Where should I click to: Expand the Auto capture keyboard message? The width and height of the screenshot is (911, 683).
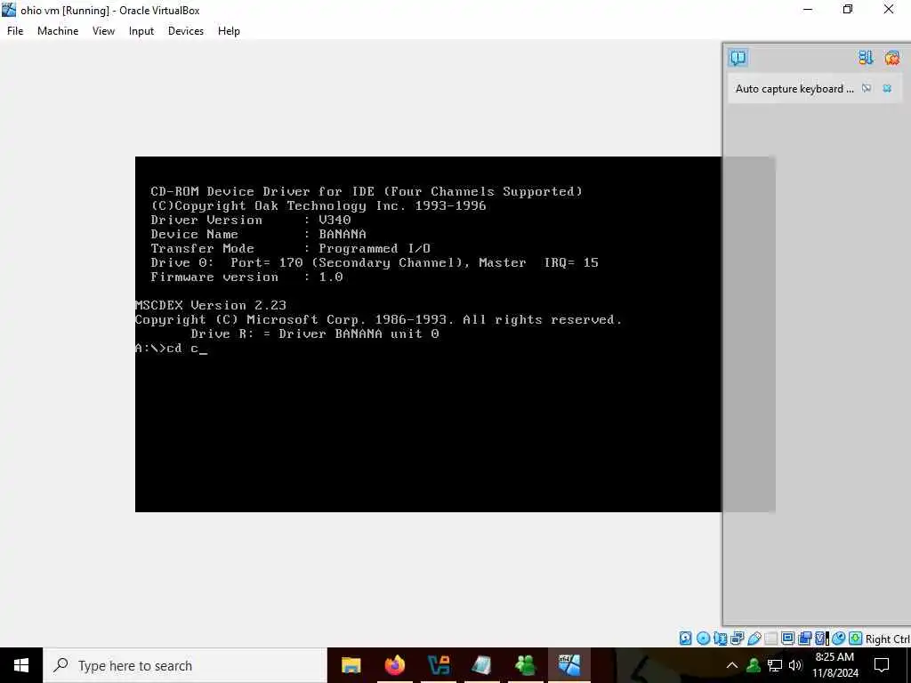(x=794, y=88)
